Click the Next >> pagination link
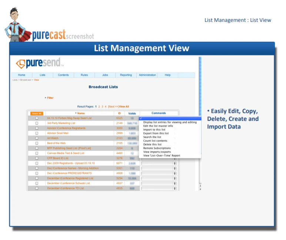Viewport: 286px width, 240px height. point(113,107)
